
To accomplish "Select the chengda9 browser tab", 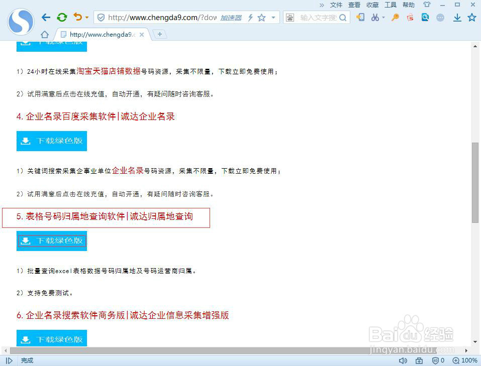I will click(103, 34).
